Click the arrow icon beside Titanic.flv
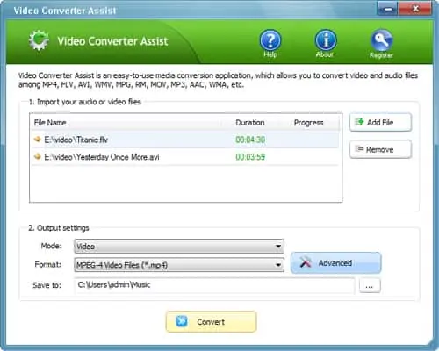The width and height of the screenshot is (439, 351). click(37, 140)
